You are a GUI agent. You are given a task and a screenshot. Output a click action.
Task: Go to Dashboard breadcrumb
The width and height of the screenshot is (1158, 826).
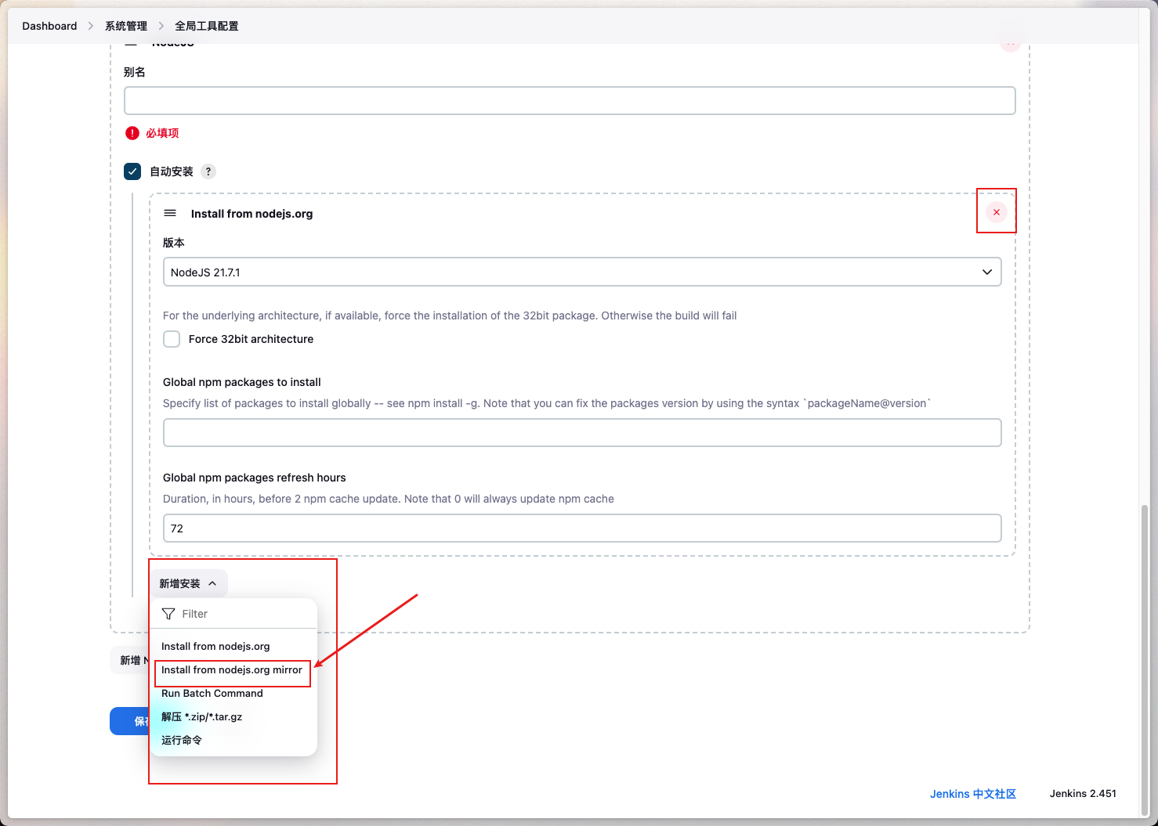coord(49,26)
